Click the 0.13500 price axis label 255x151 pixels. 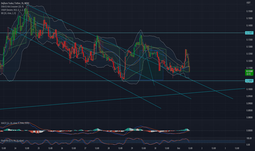point(249,40)
